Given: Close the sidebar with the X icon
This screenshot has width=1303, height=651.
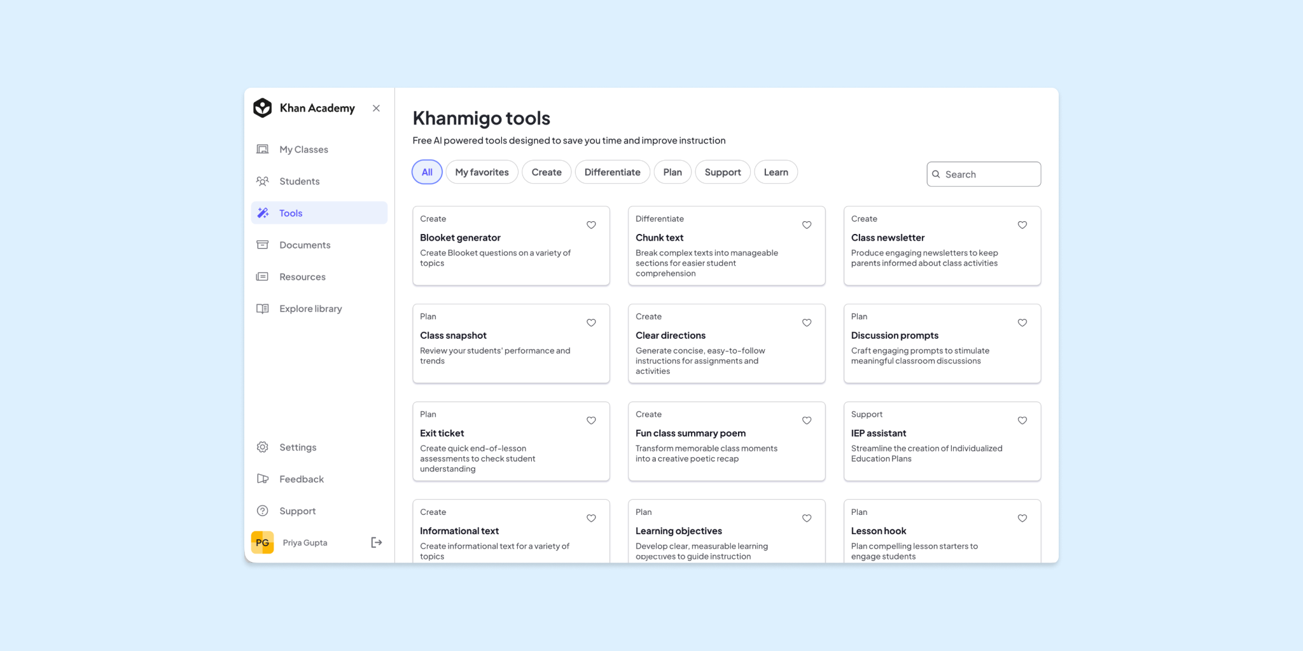Looking at the screenshot, I should [376, 108].
